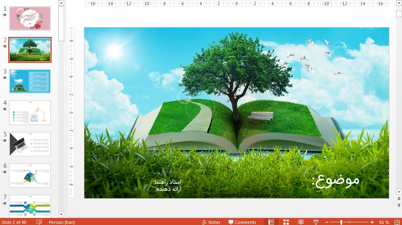Click the ارائه دهنده: text on slide

tap(168, 189)
